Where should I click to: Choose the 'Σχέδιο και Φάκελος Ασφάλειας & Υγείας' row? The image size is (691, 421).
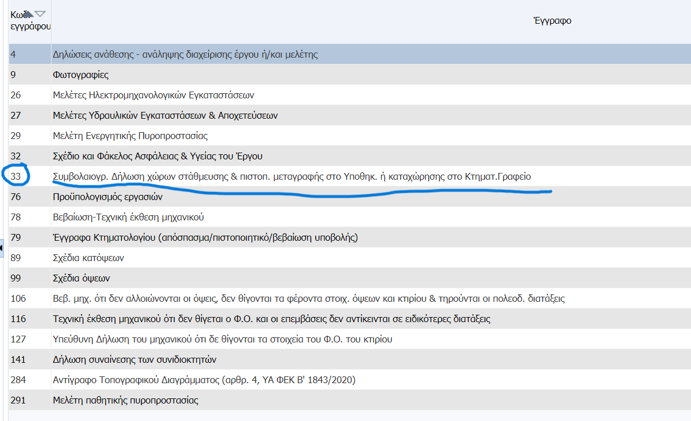[157, 157]
